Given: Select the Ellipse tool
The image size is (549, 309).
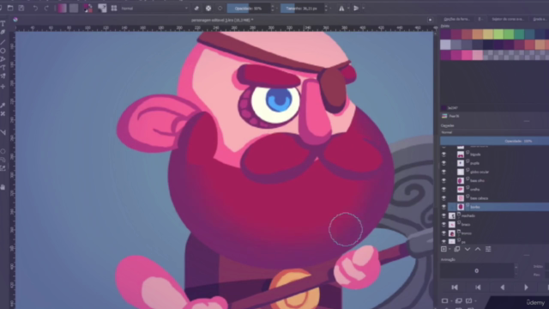Looking at the screenshot, I should tap(3, 51).
